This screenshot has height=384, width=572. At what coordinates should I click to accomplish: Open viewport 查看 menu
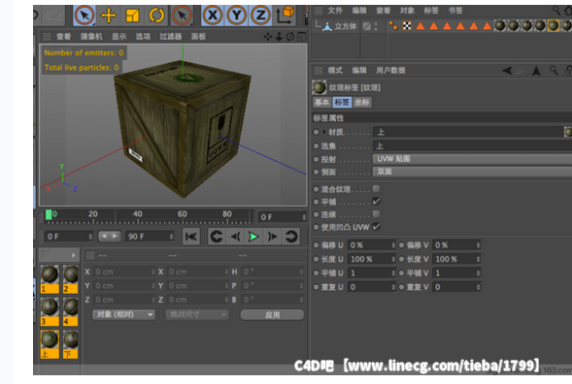(63, 37)
